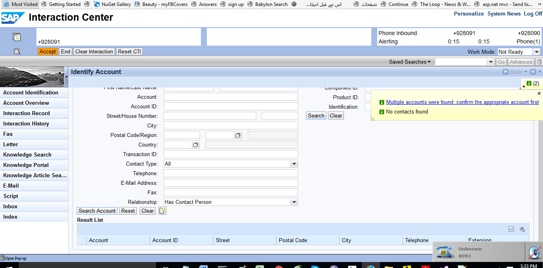Open result list personalize wrench icon

[x=522, y=229]
